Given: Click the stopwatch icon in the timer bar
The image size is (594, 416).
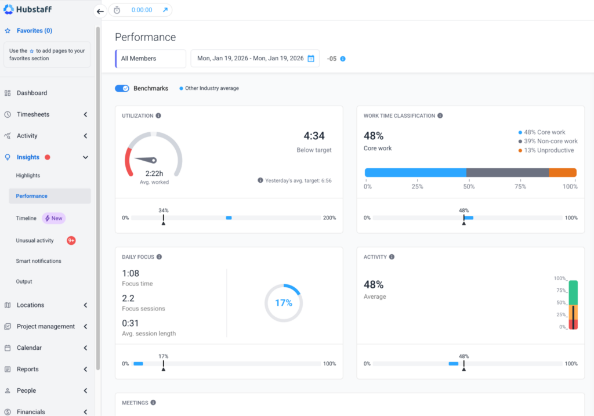Looking at the screenshot, I should click(117, 10).
